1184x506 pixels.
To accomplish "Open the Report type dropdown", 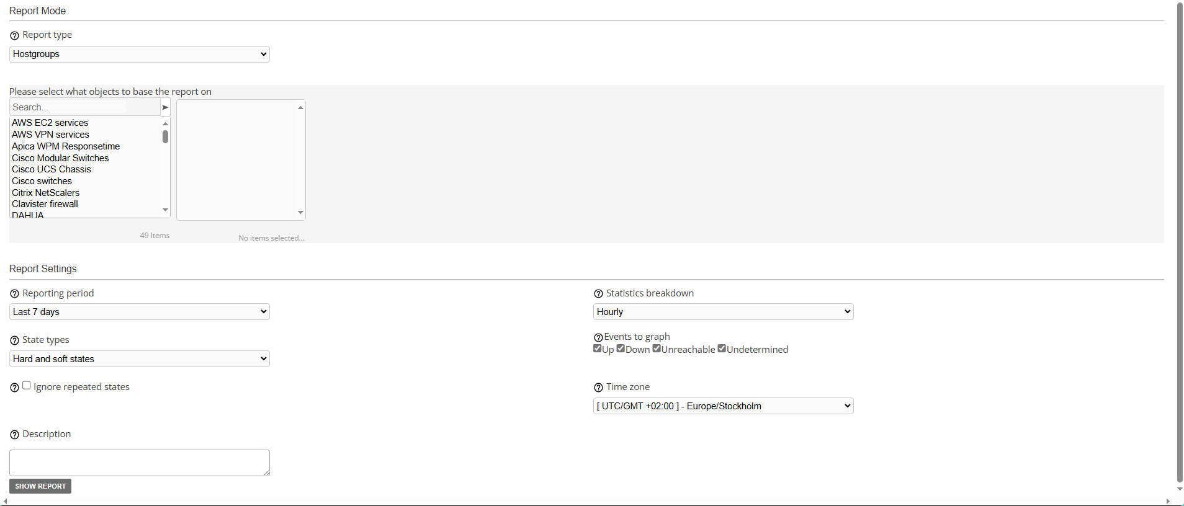I will (x=140, y=54).
